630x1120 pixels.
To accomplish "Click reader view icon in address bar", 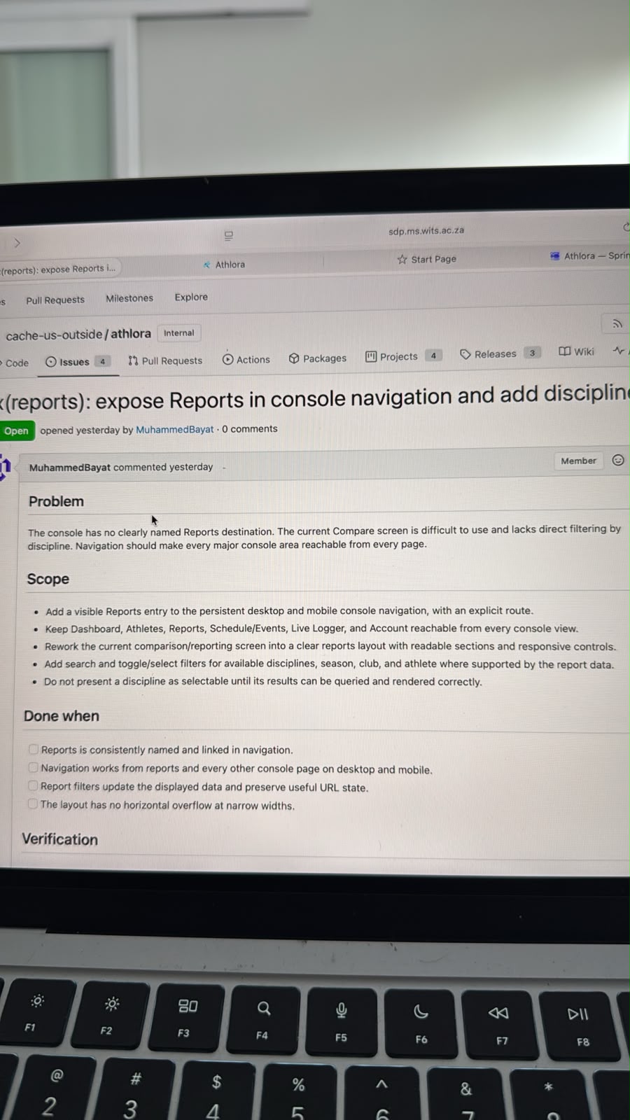I will click(x=228, y=236).
